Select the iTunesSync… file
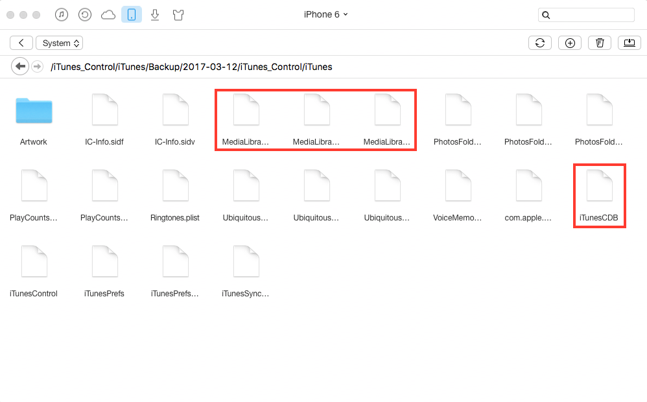The width and height of the screenshot is (647, 402). (246, 272)
